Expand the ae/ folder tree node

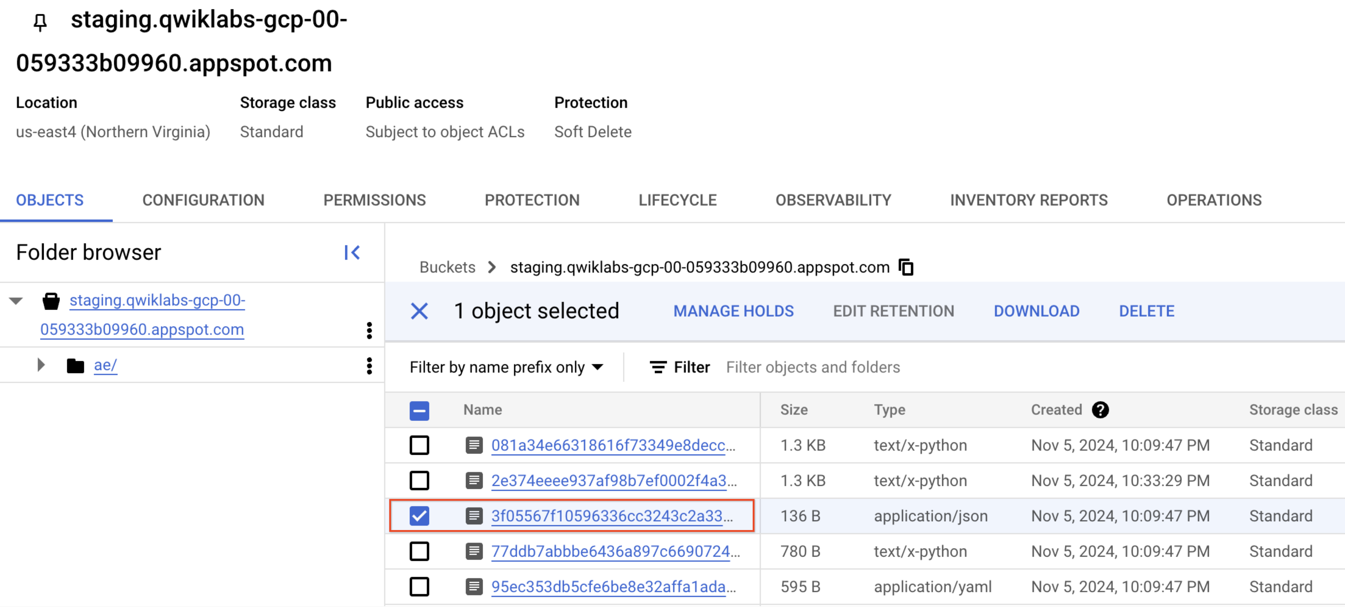point(41,365)
